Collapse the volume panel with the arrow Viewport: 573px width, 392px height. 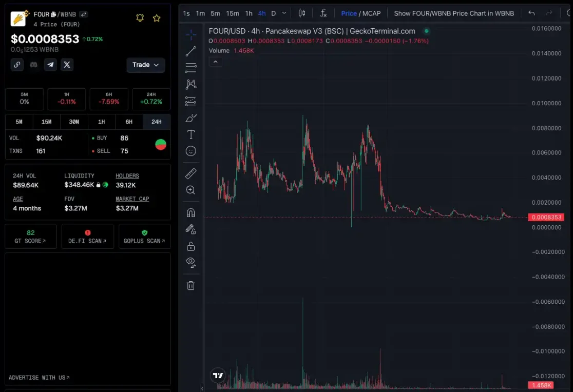(x=216, y=61)
